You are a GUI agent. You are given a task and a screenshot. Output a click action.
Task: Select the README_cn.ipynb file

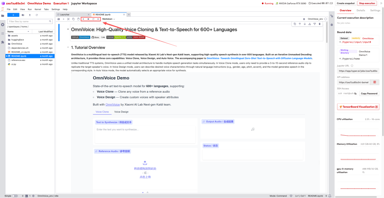(30, 52)
